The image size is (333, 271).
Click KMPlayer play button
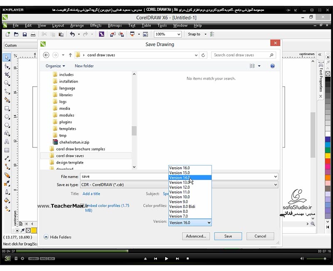pos(166,258)
